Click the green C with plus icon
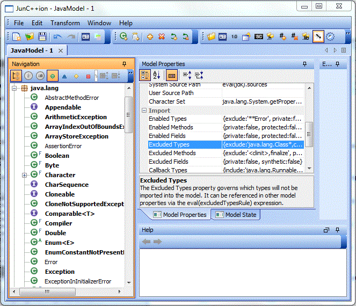Image resolution: width=356 pixels, height=306 pixels. (x=123, y=37)
